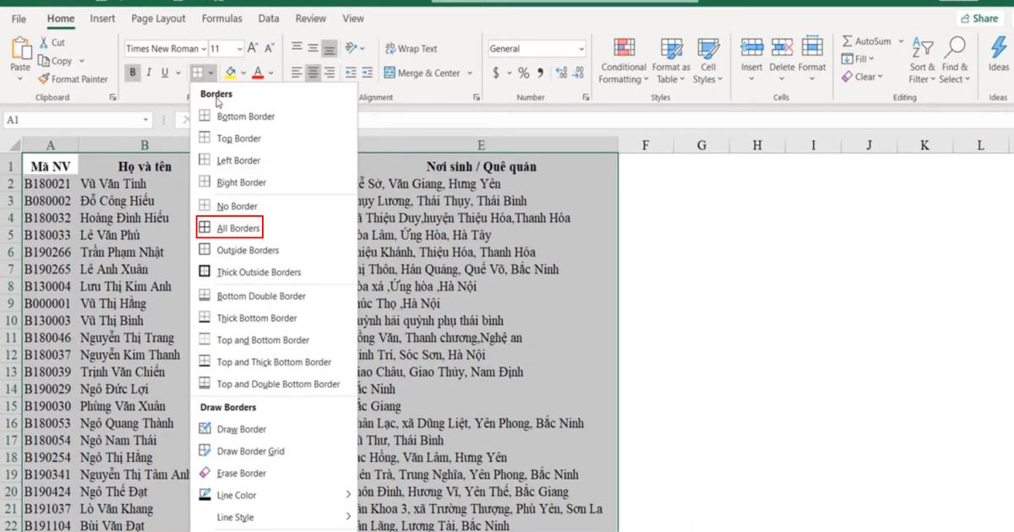
Task: Click the Share button
Action: (x=980, y=17)
